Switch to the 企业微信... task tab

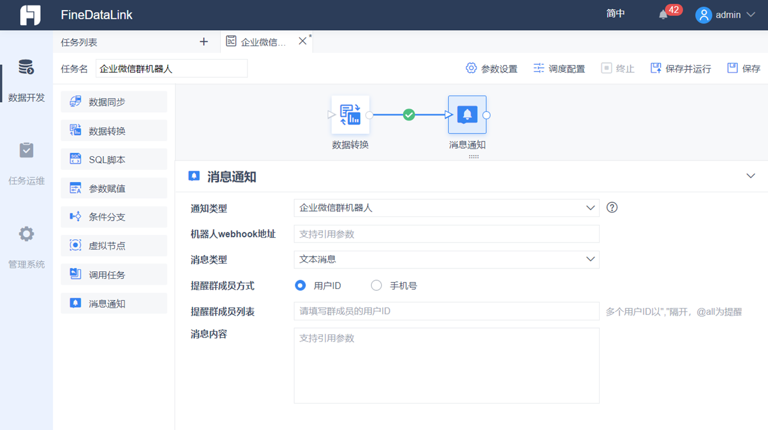click(x=263, y=42)
